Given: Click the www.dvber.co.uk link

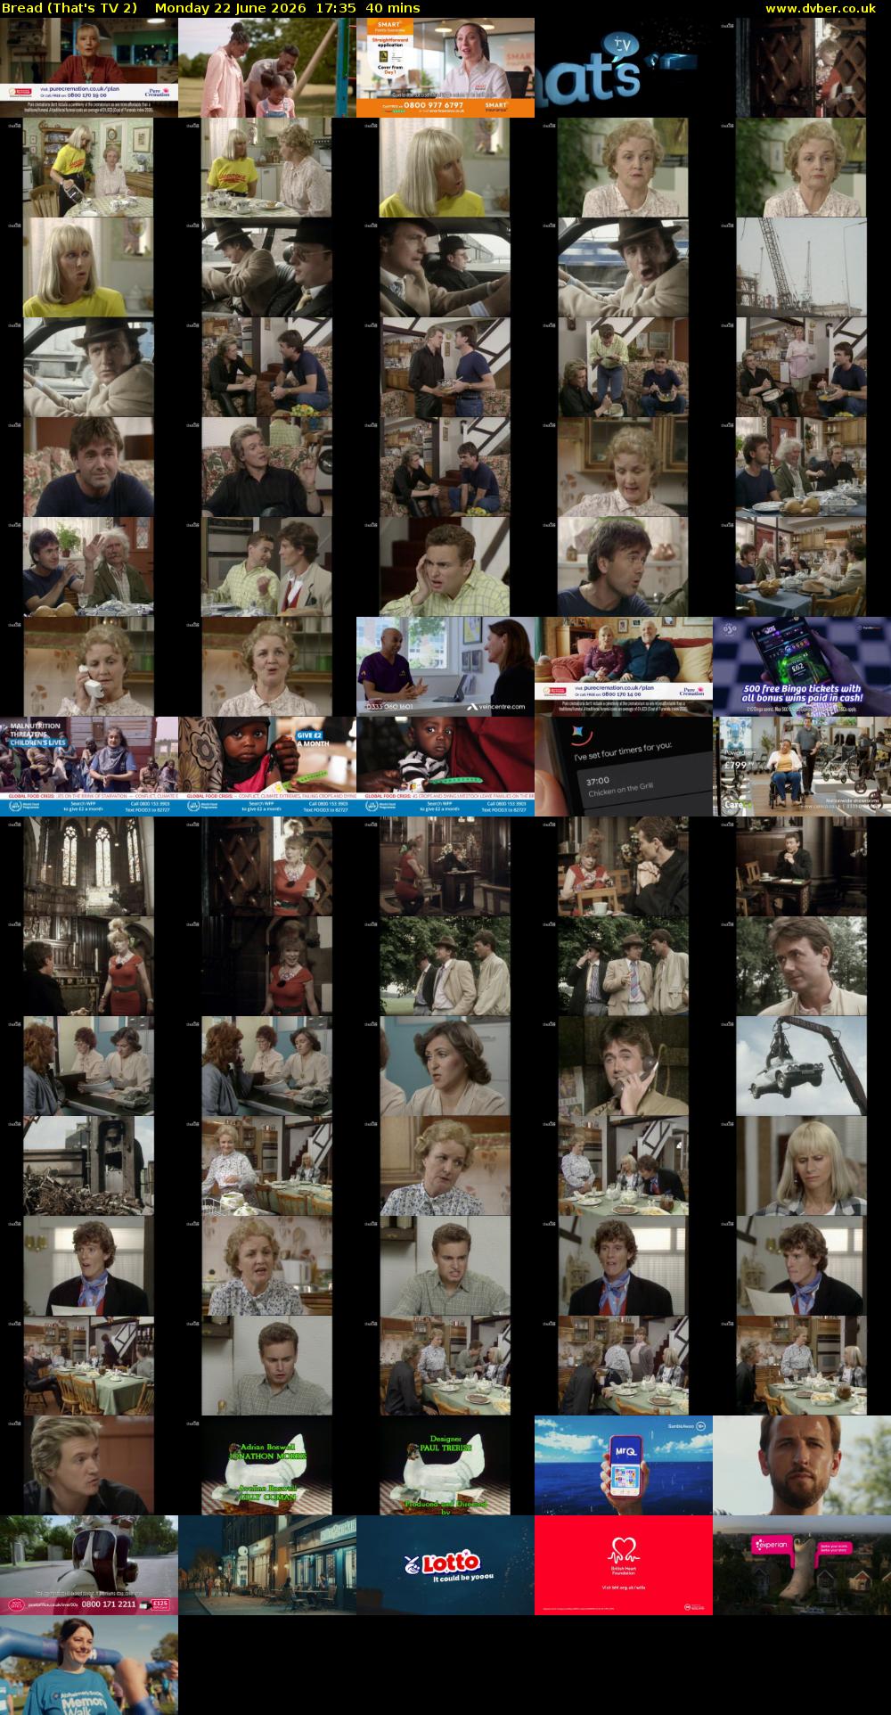Looking at the screenshot, I should pos(820,8).
